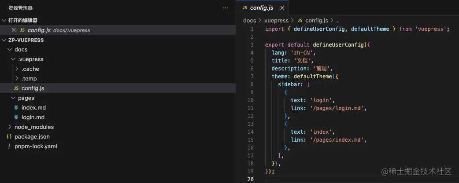Click the 'index' text value
The width and height of the screenshot is (459, 183).
(321, 132)
